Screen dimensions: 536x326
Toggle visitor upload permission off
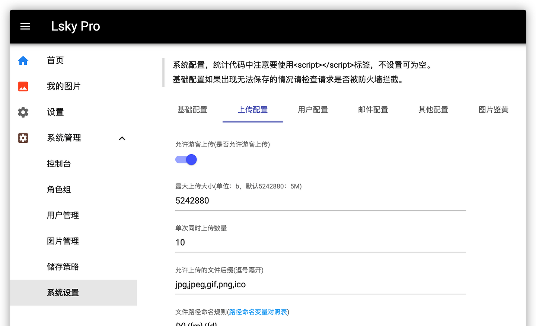[x=186, y=159]
